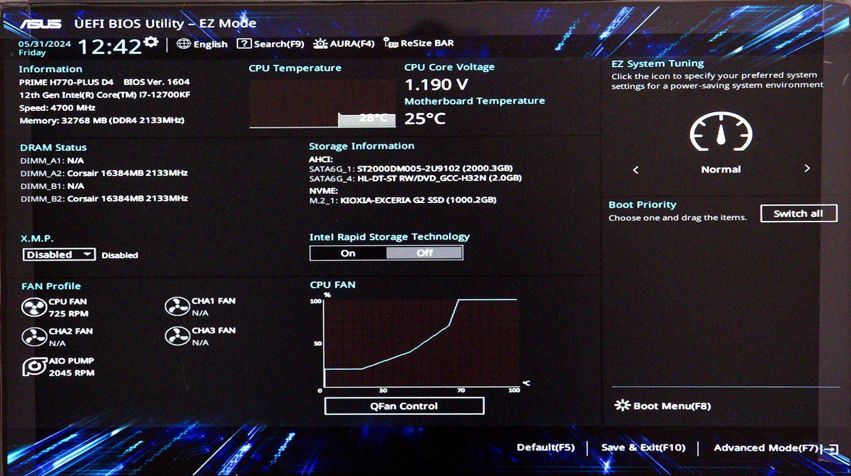This screenshot has height=476, width=851.
Task: Click the 1.190 V core voltage value
Action: click(x=436, y=85)
